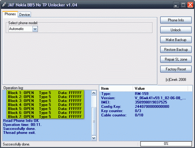195x148 pixels.
Task: Click the Restore Backup button
Action: click(x=176, y=50)
